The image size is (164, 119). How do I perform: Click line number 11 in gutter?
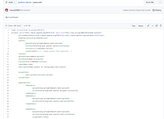(8, 56)
